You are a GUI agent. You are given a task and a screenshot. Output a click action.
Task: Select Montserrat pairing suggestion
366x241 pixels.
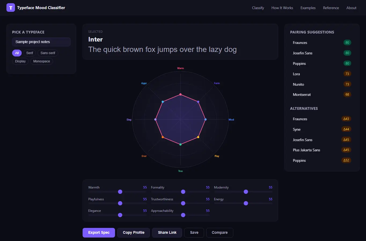322,95
